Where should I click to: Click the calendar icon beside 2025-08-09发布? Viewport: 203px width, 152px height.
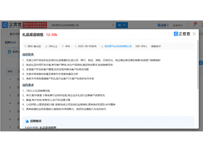(75, 46)
